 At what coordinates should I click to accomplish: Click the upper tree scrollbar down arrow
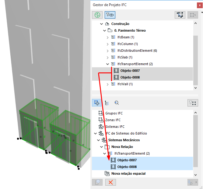coord(195,88)
